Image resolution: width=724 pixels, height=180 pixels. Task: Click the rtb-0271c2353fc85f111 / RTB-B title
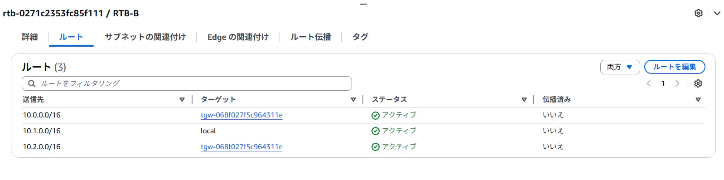tap(71, 14)
